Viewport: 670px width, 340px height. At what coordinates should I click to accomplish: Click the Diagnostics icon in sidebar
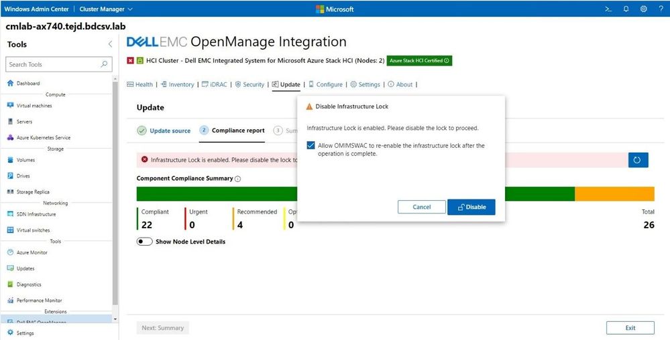(11, 284)
